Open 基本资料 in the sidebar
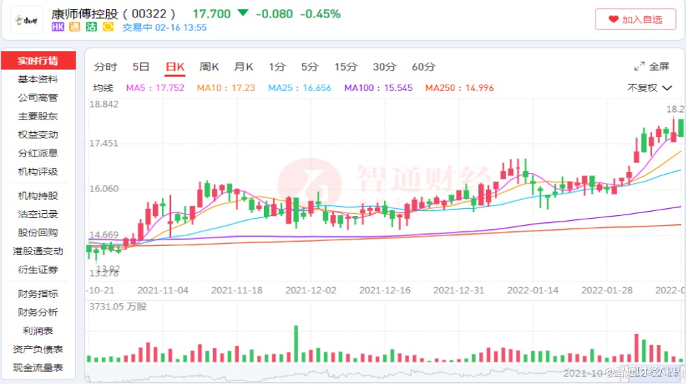Viewport: 687px width, 385px height. point(38,80)
